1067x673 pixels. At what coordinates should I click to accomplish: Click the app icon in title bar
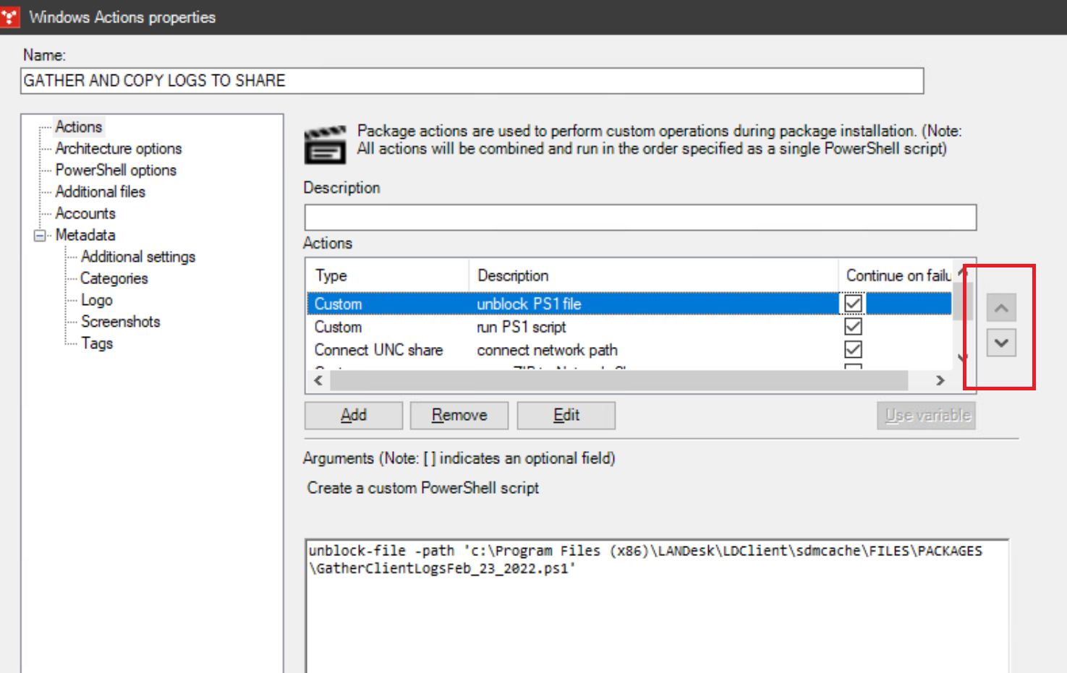tap(10, 17)
